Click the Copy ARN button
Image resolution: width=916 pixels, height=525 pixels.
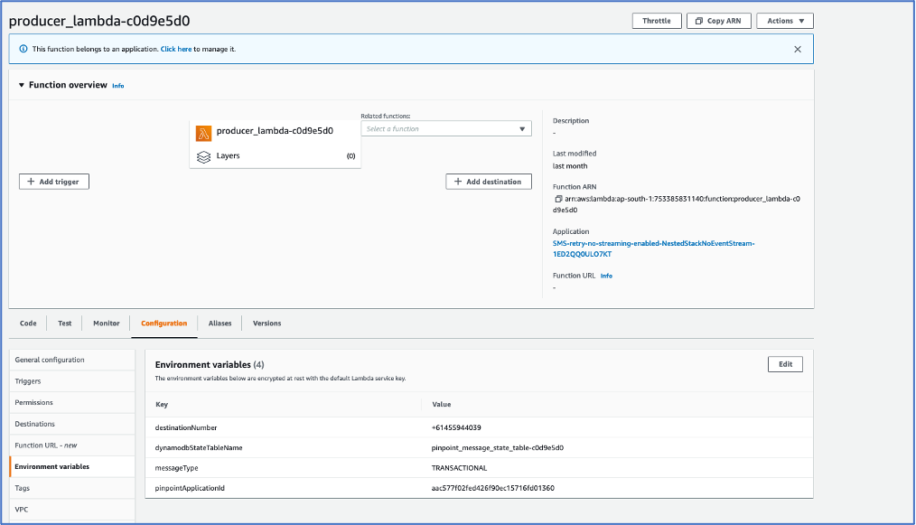click(718, 21)
